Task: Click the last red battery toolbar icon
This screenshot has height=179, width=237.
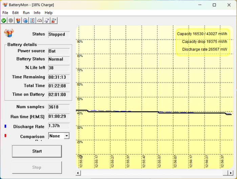Action: [x=54, y=21]
